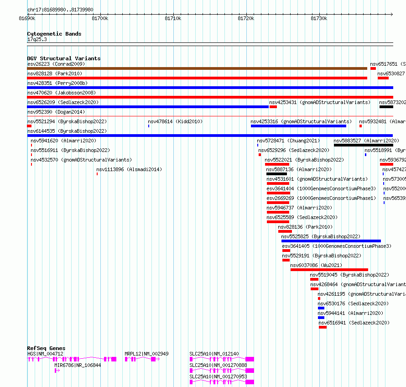
Task: Select nsv5529191 (ByrskaBishop2022) label
Action: point(322,256)
